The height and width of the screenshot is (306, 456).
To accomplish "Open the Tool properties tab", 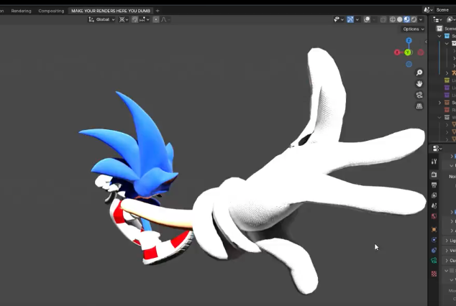I will 434,162.
